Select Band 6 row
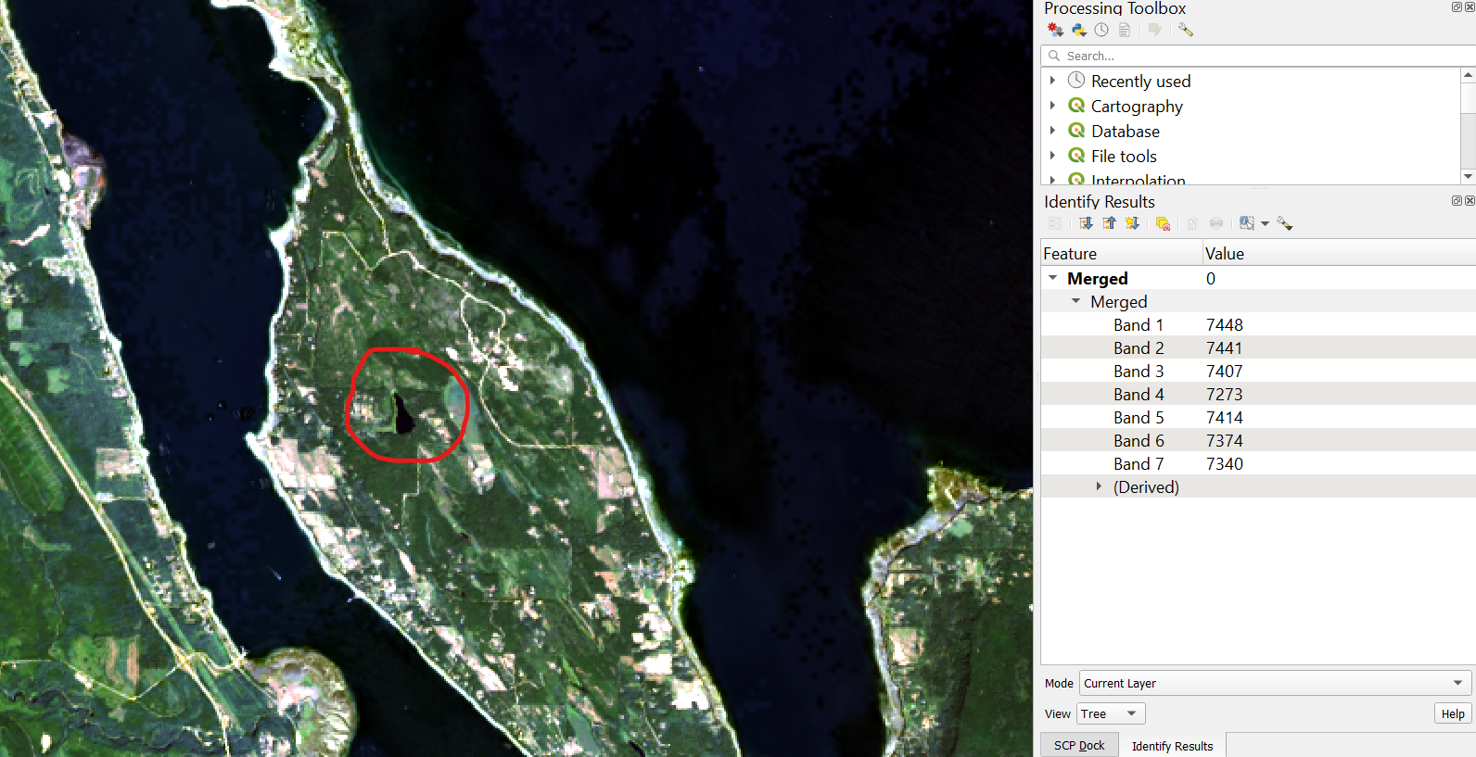This screenshot has width=1476, height=757. [x=1258, y=440]
